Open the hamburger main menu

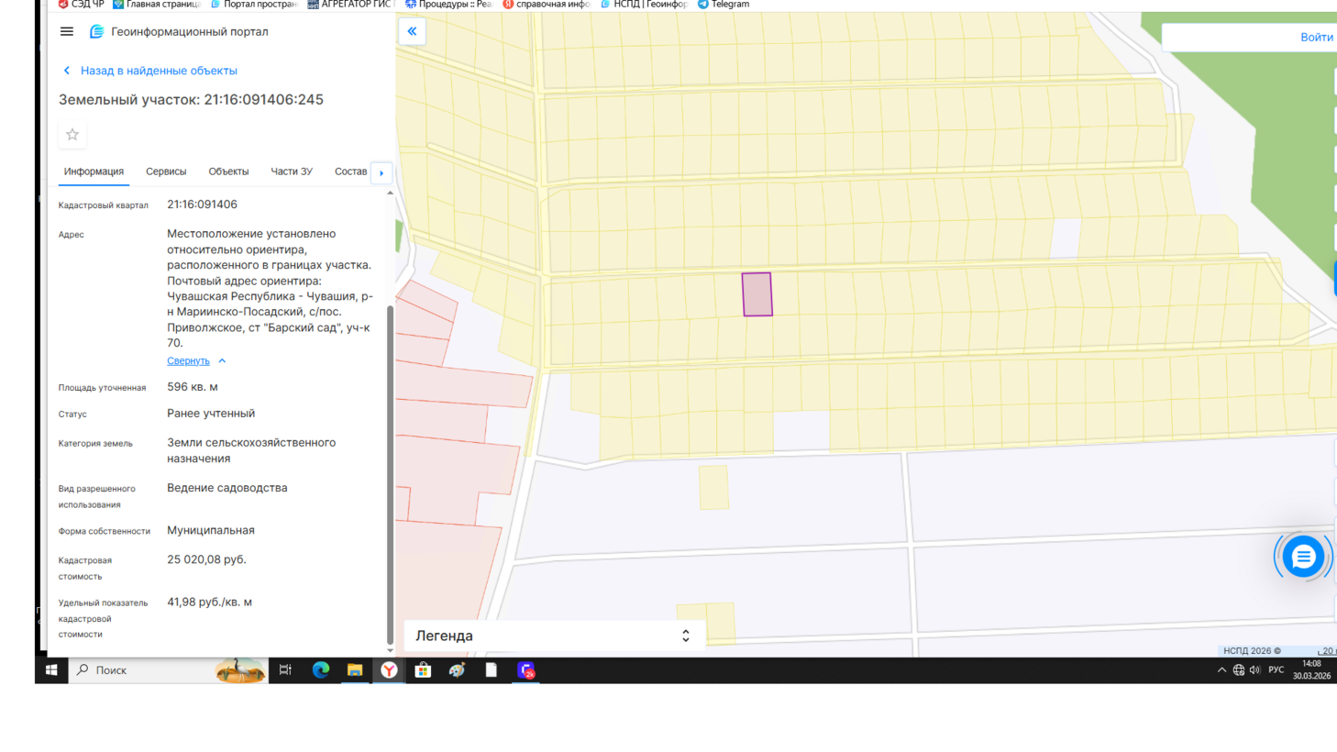coord(67,31)
